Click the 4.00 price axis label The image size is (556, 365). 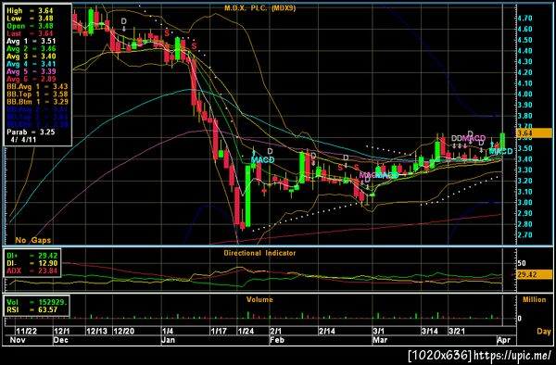click(x=524, y=94)
